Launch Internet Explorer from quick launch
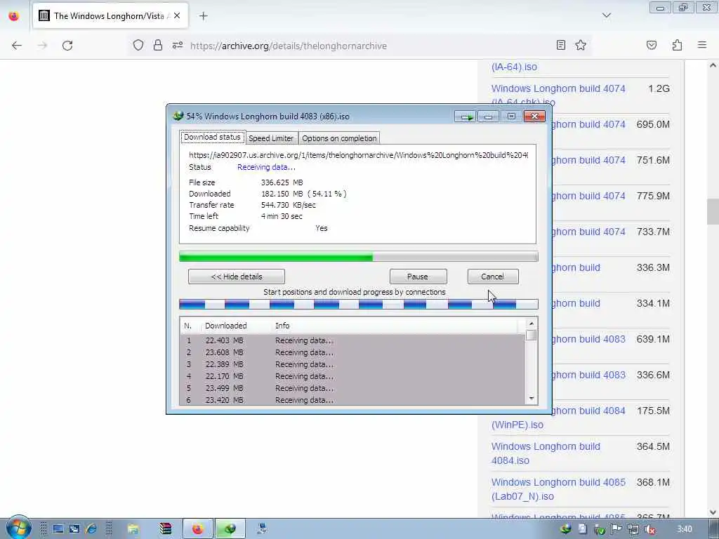 point(91,529)
